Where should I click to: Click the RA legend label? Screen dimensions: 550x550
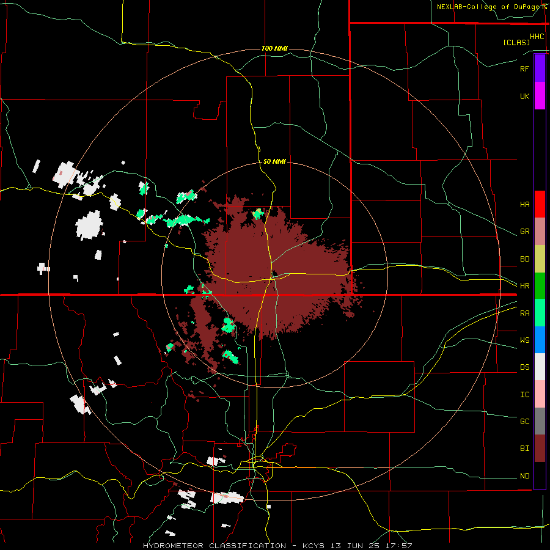coord(524,313)
